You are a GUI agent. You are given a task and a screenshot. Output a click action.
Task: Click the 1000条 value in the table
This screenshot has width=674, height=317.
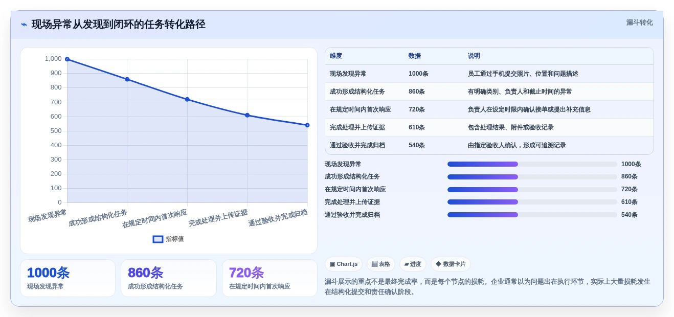coord(418,74)
